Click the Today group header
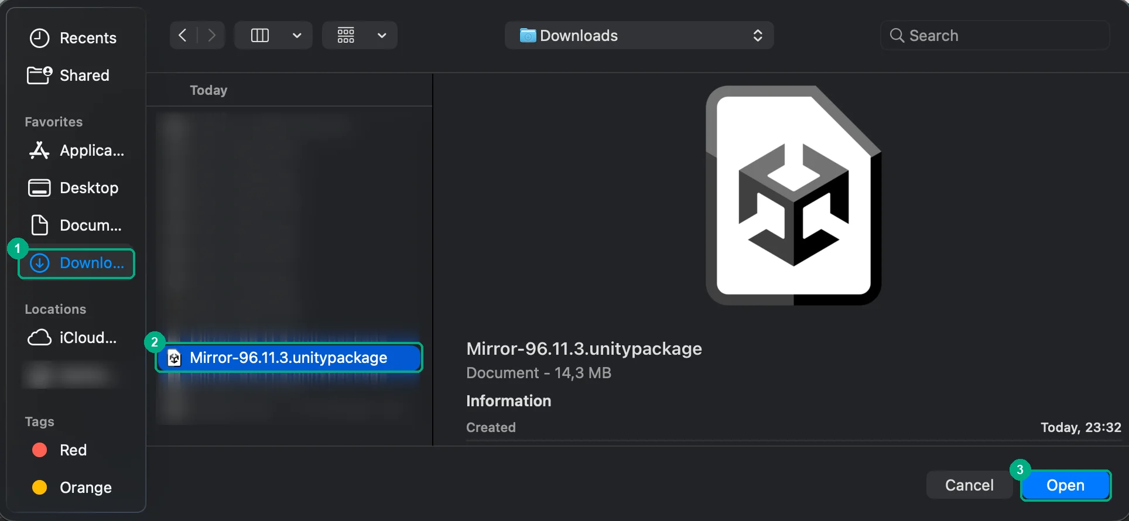The height and width of the screenshot is (521, 1129). pos(208,90)
